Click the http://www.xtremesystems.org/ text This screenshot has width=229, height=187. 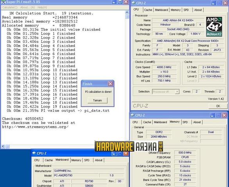(35, 127)
